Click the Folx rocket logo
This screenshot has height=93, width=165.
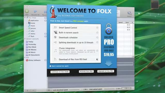(53, 12)
